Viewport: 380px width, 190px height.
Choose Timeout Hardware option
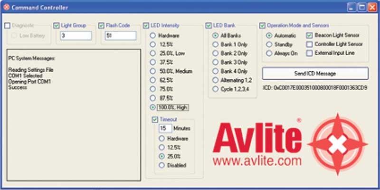coord(161,139)
